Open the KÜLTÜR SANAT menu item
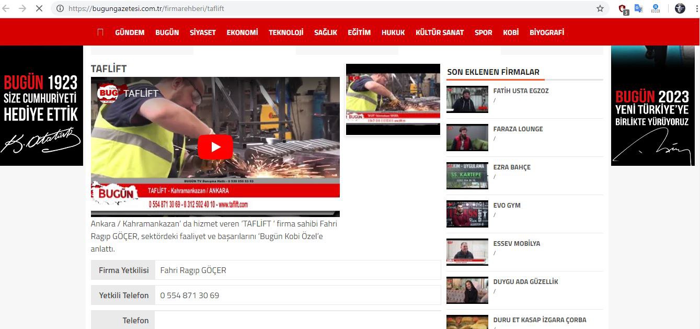The width and height of the screenshot is (700, 329). (x=440, y=32)
